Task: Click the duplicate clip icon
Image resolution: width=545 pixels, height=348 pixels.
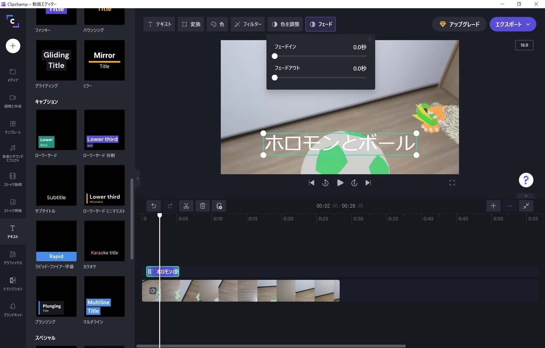Action: point(219,206)
